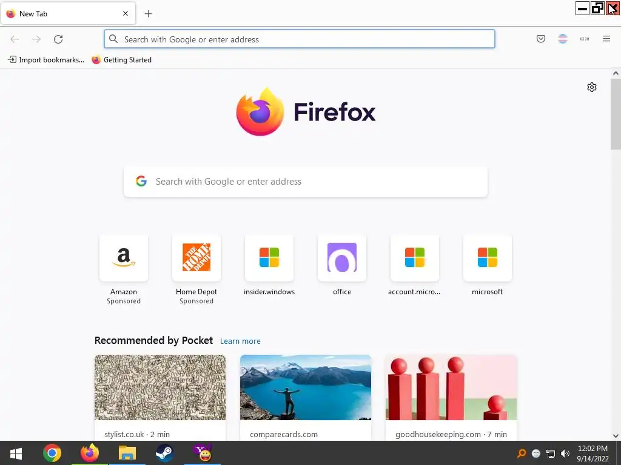Open the Home Depot sponsored tile

(x=196, y=258)
